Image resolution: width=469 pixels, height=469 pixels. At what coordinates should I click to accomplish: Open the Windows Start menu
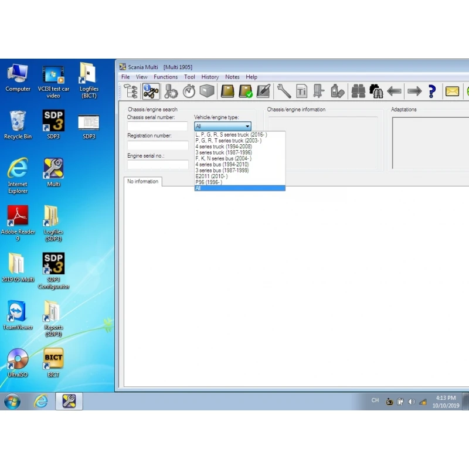[12, 401]
